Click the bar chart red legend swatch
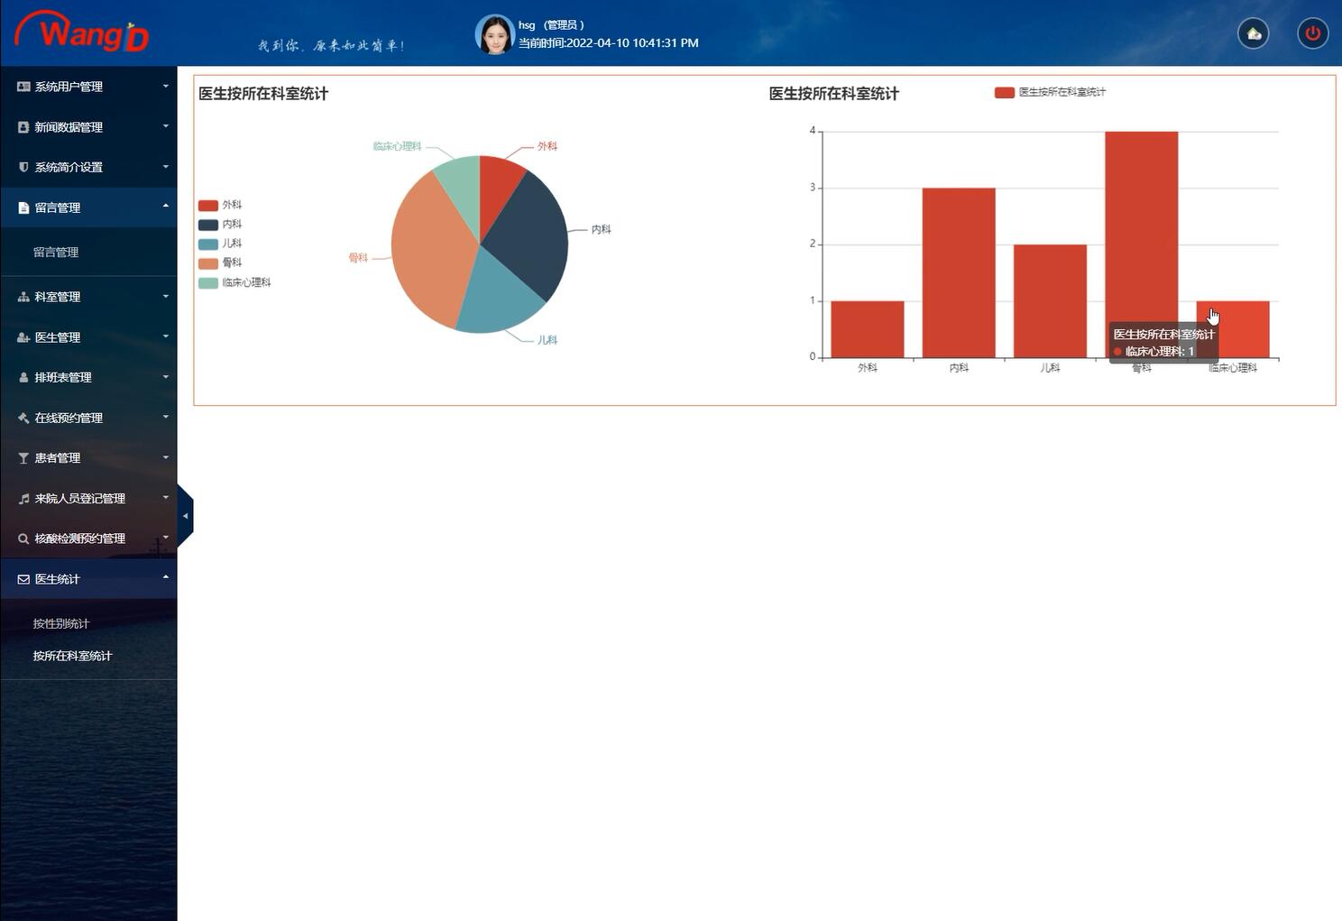Screen dimensions: 1342x921 1004,92
